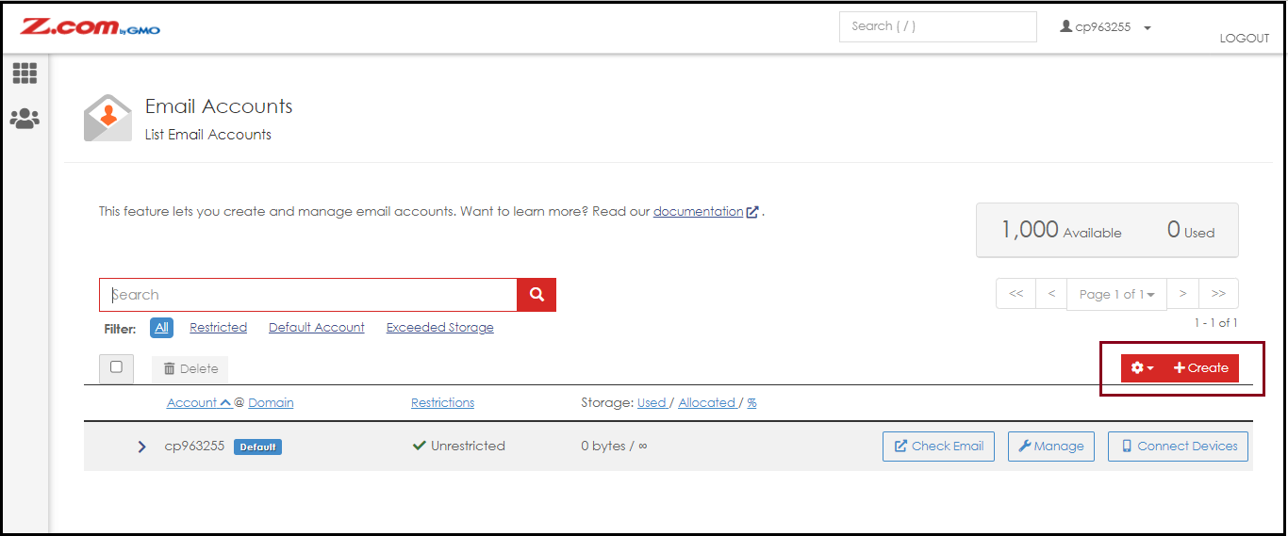Go to the last page of results

tap(1218, 294)
